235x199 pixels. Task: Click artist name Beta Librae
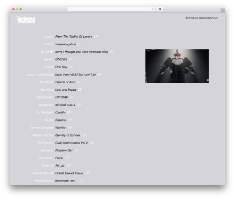45,97
